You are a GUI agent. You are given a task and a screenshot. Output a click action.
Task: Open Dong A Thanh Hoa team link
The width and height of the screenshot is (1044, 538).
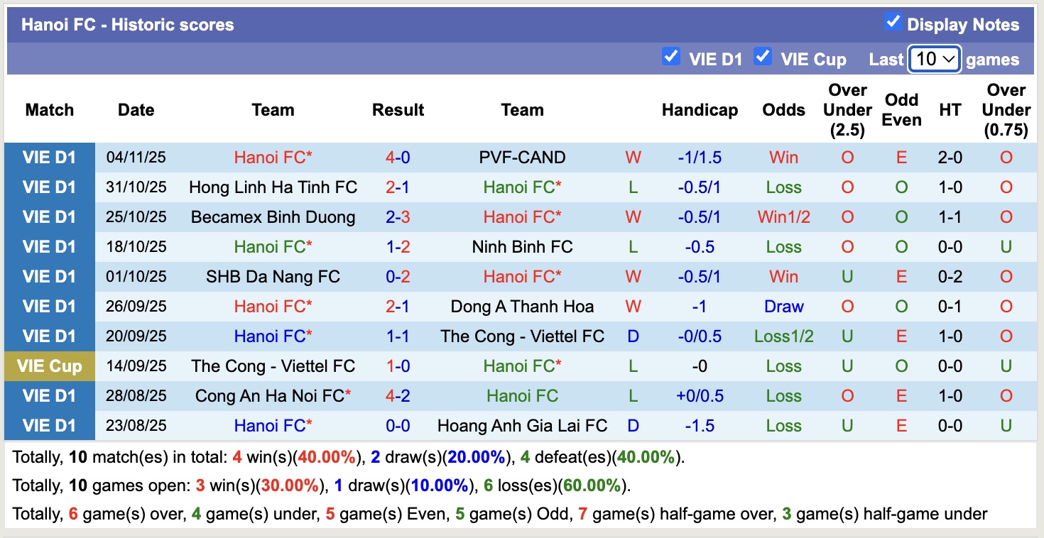pos(522,307)
